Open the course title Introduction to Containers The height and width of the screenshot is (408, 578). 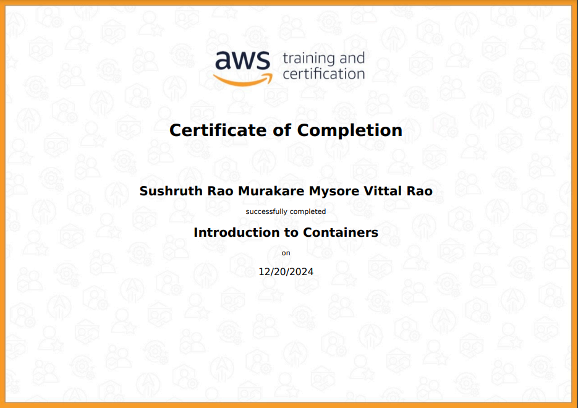point(286,232)
